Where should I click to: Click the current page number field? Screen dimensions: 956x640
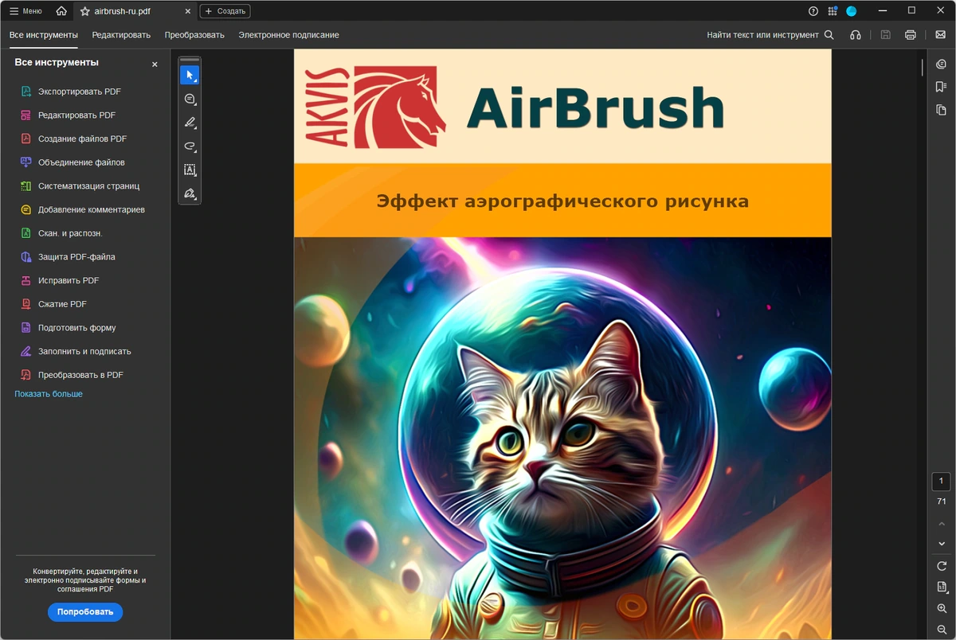tap(941, 482)
